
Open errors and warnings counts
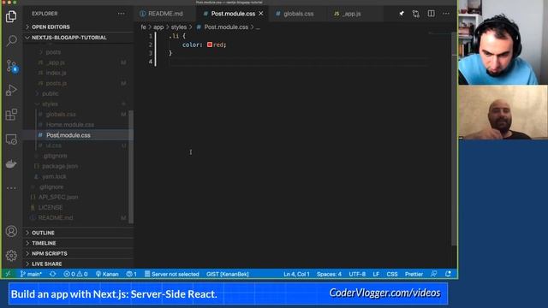coord(75,274)
